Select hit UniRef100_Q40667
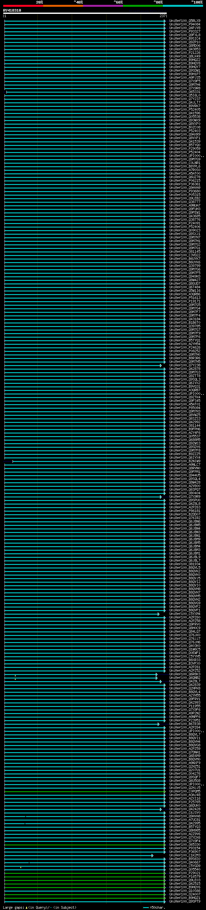This screenshot has width=206, height=910. pyautogui.click(x=184, y=862)
